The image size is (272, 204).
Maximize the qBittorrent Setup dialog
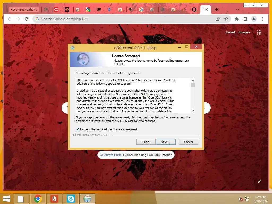[x=187, y=46]
